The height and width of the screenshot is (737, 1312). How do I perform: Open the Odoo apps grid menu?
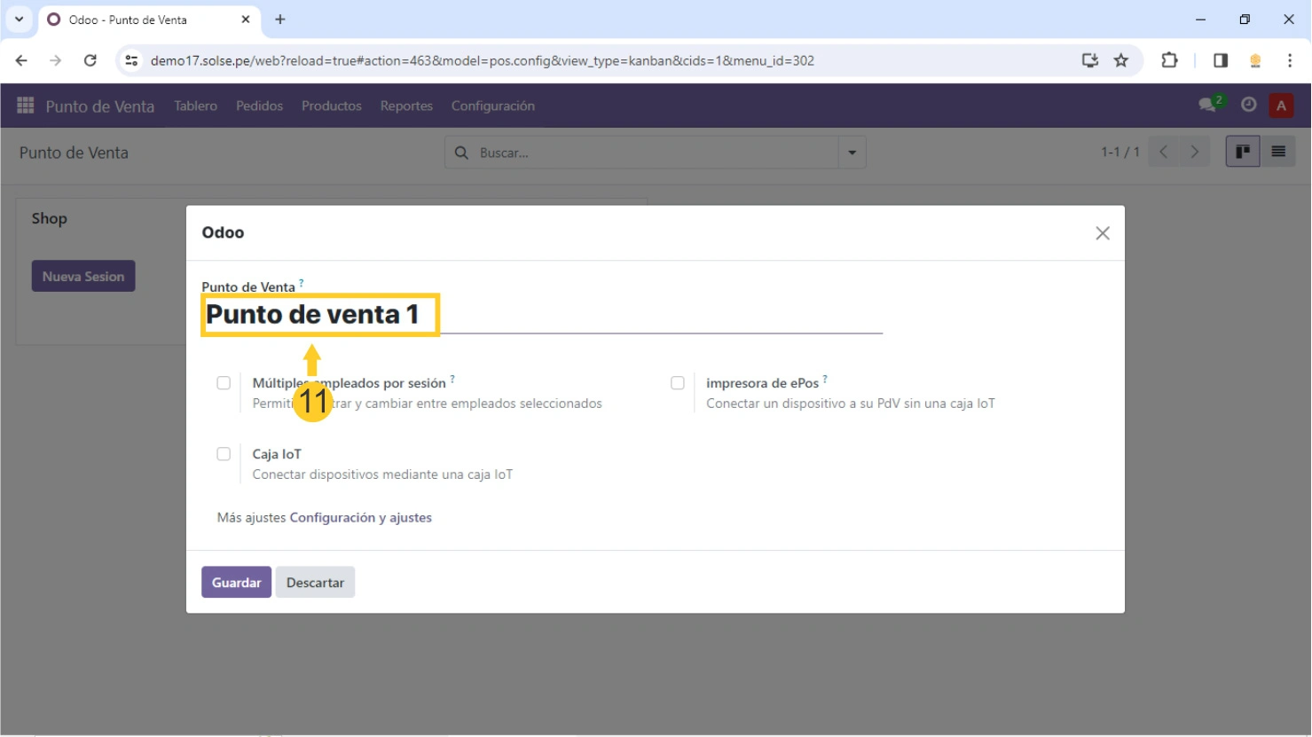point(25,106)
